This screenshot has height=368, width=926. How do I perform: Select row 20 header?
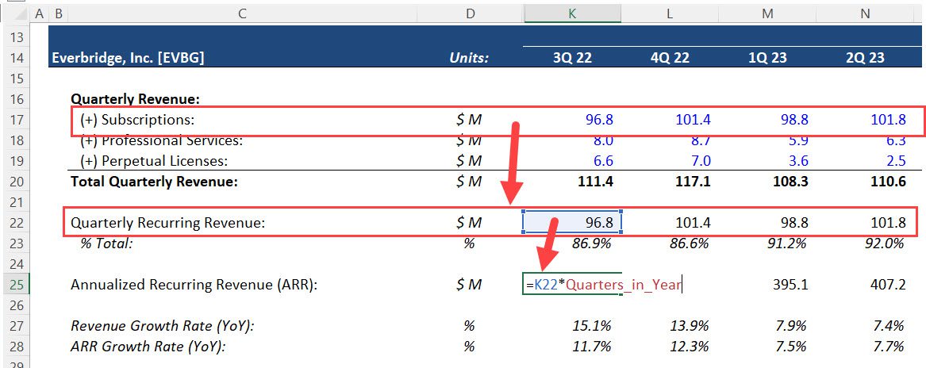pos(15,182)
